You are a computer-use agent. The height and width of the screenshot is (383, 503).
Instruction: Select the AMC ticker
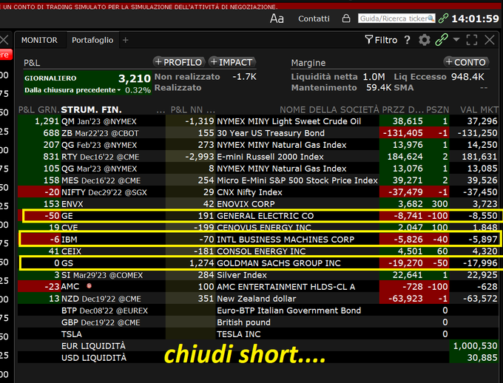point(70,286)
